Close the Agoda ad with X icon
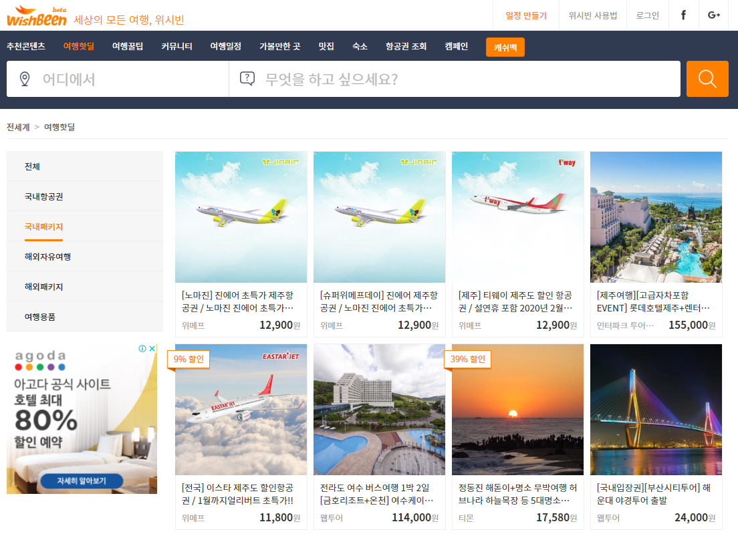This screenshot has height=534, width=738. tap(152, 349)
